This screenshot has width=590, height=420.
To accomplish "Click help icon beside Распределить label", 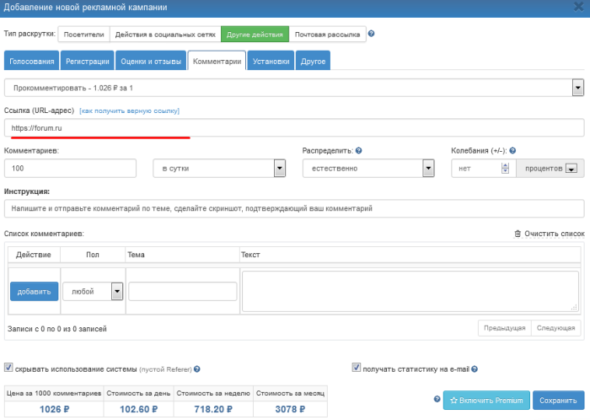I will [359, 150].
